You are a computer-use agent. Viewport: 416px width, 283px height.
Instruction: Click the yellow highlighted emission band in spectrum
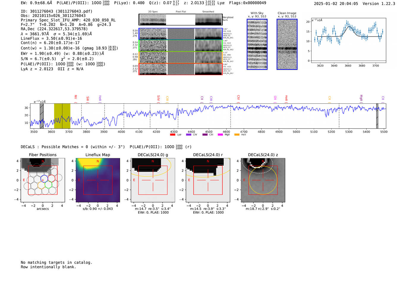(x=62, y=116)
